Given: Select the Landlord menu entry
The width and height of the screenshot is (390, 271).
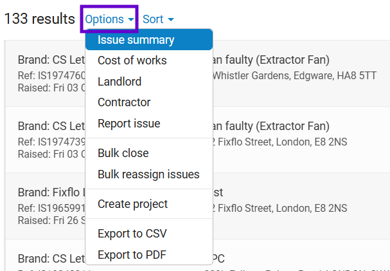Looking at the screenshot, I should [x=149, y=82].
